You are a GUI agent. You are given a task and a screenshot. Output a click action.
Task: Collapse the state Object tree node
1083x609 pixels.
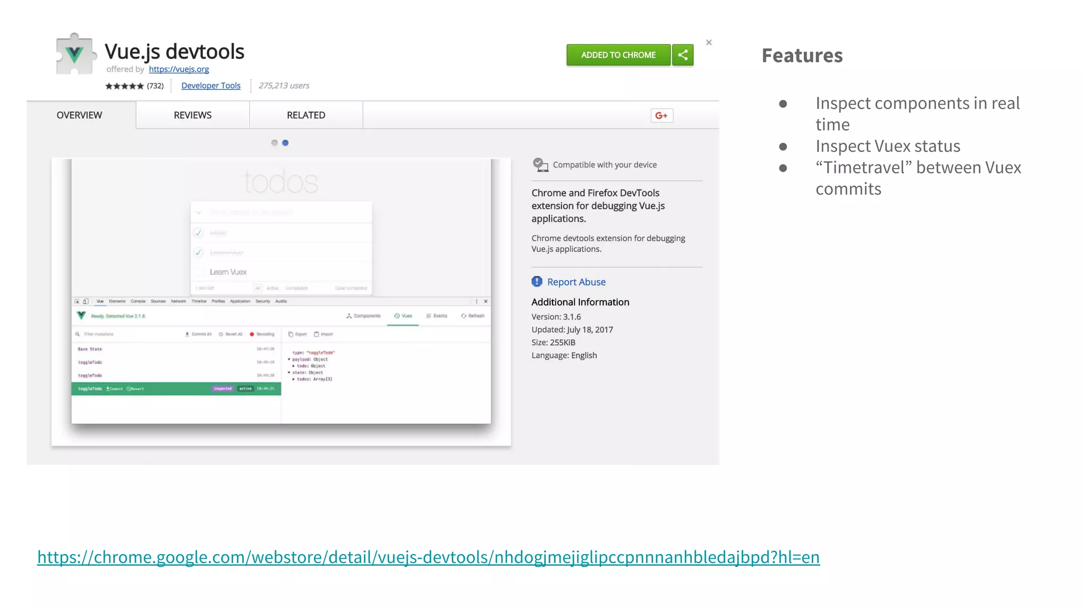click(289, 373)
